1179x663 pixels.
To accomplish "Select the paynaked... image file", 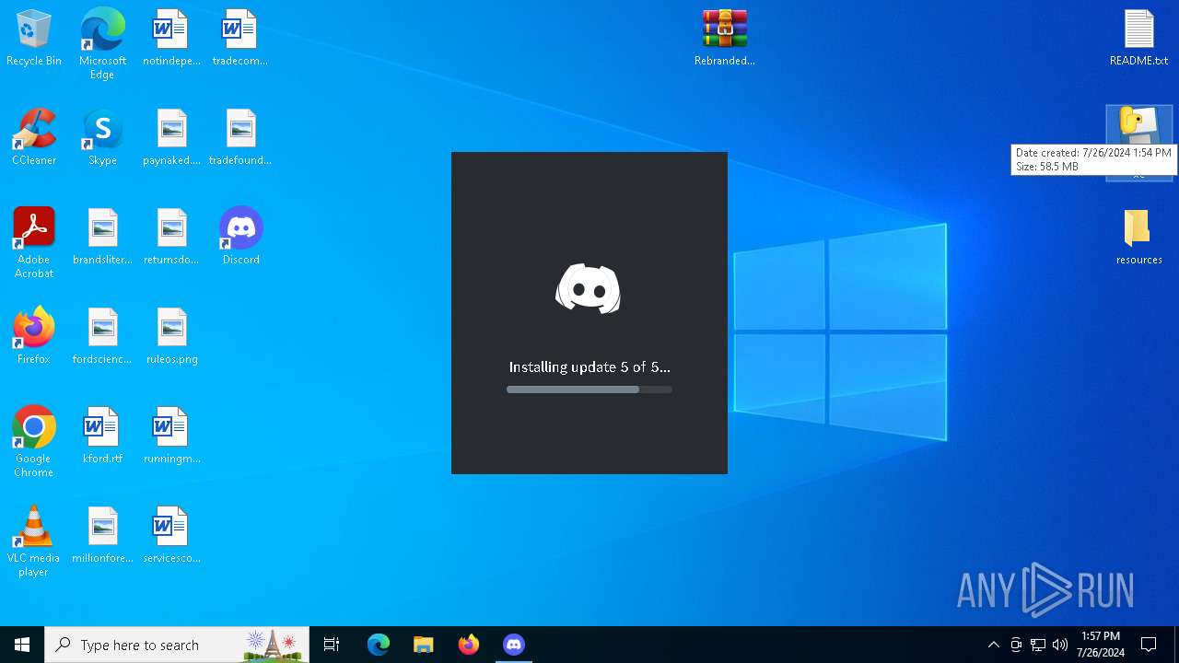I will (171, 138).
